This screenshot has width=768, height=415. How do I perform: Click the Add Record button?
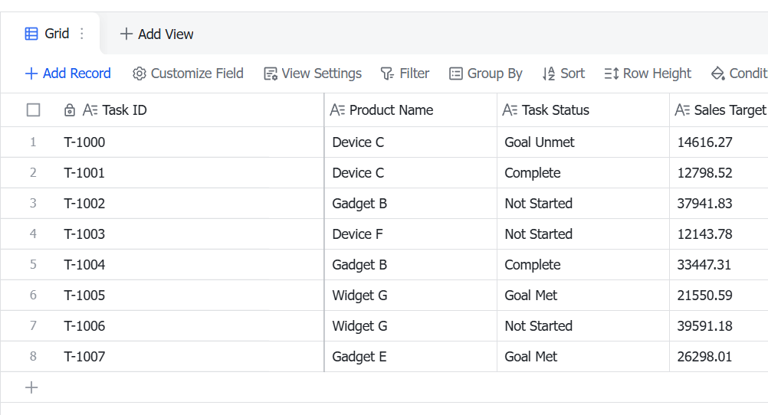(68, 74)
